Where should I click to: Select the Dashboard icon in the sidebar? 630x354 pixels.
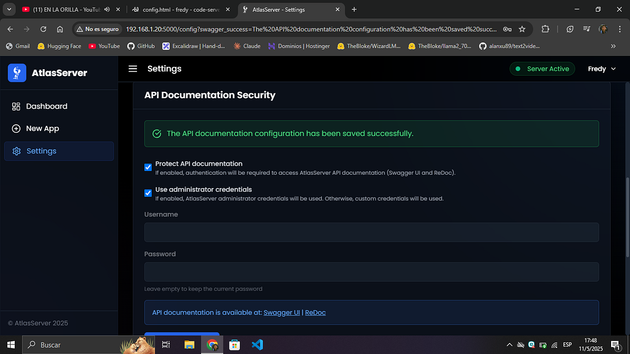tap(17, 106)
